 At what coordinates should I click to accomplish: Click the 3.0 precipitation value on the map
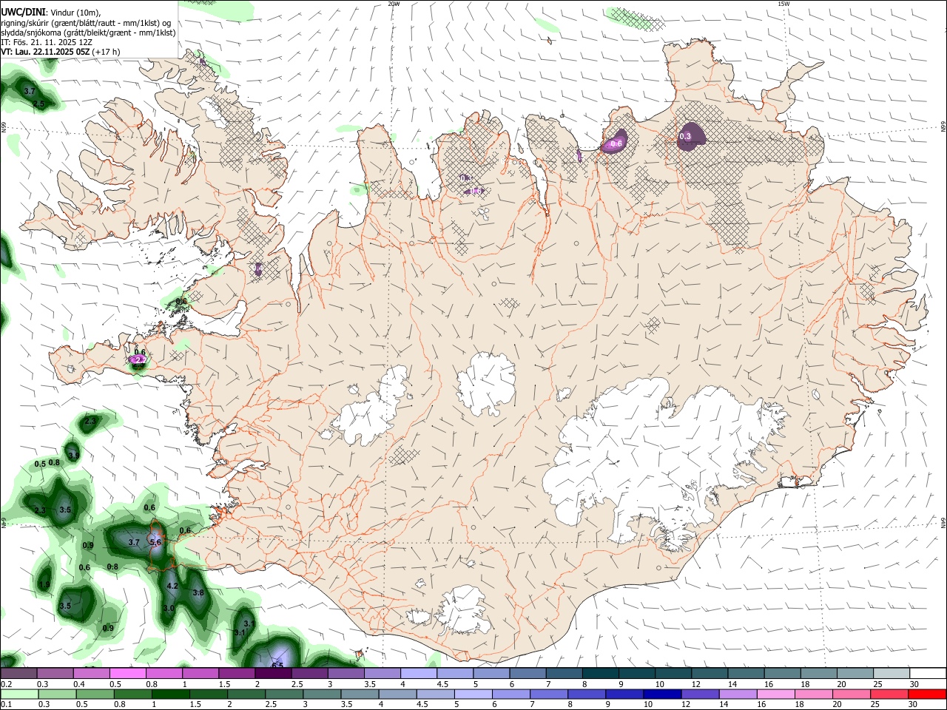pos(169,608)
